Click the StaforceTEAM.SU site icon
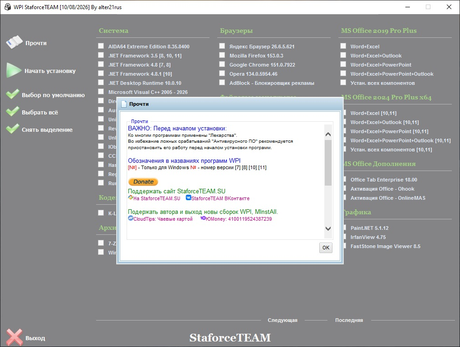Screen dimensions: 460x347 coord(131,198)
